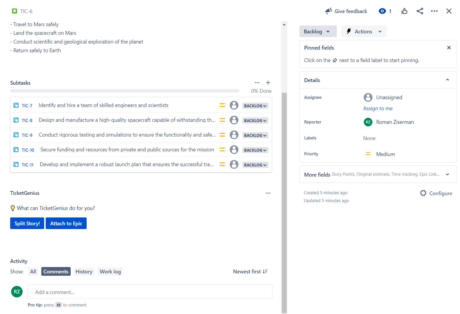Open TicketGenius panel ellipsis menu

(x=268, y=193)
